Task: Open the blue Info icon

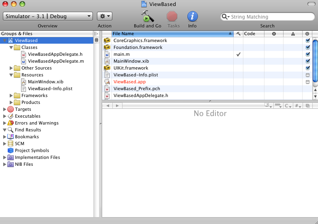Action: [192, 16]
